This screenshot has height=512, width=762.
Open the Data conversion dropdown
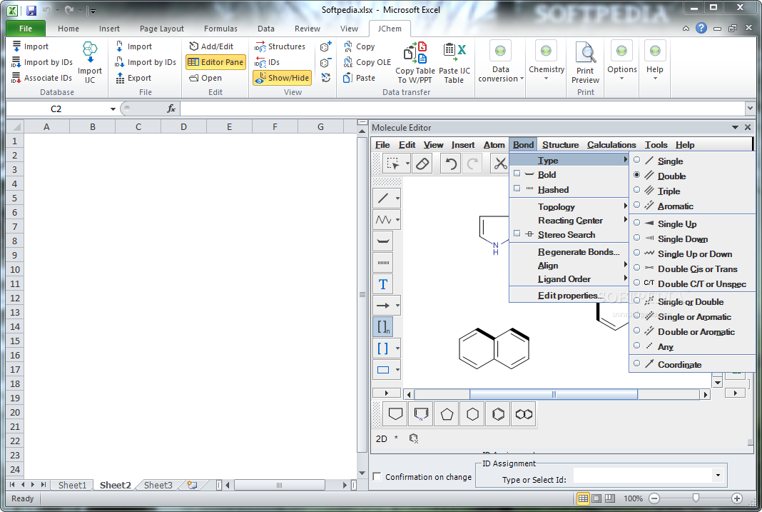click(501, 62)
